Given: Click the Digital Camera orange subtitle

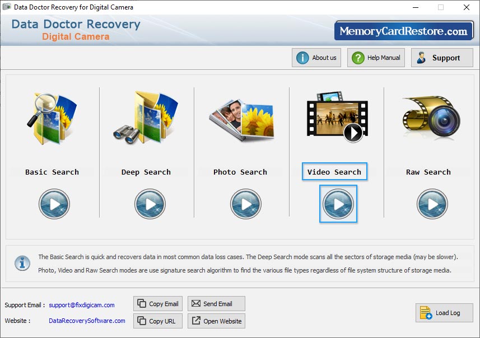Looking at the screenshot, I should coord(76,37).
